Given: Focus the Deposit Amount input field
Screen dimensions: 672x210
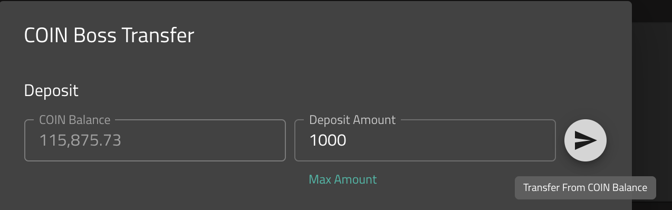Looking at the screenshot, I should click(425, 140).
